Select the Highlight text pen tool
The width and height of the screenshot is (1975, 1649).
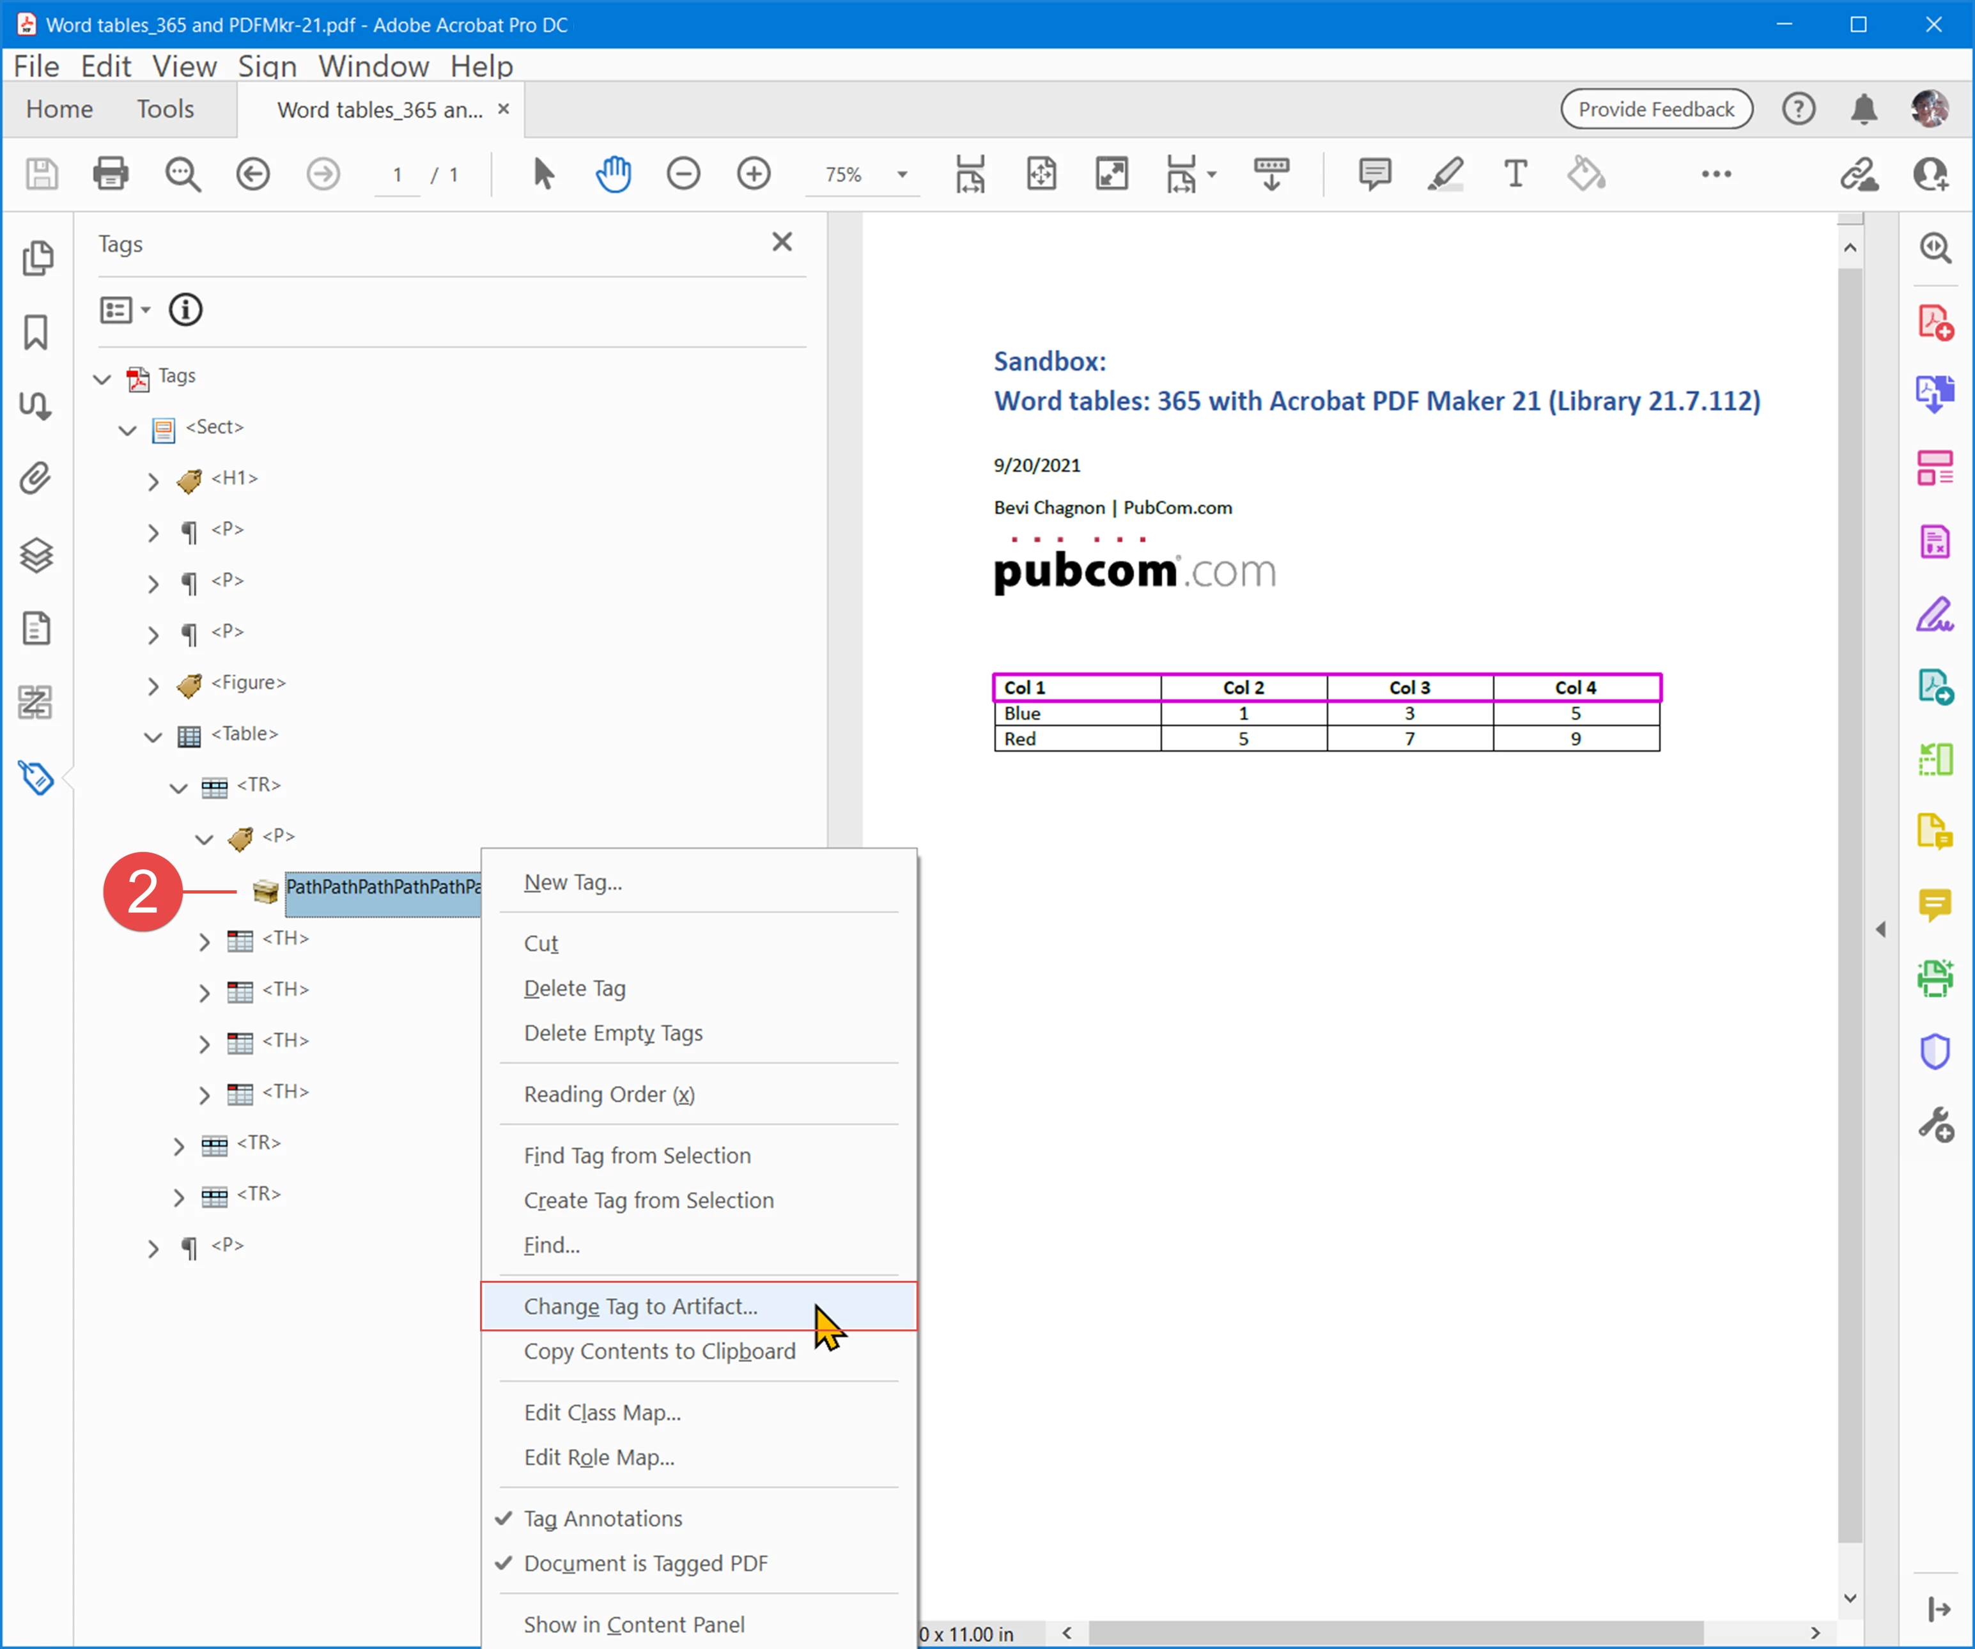point(1446,174)
